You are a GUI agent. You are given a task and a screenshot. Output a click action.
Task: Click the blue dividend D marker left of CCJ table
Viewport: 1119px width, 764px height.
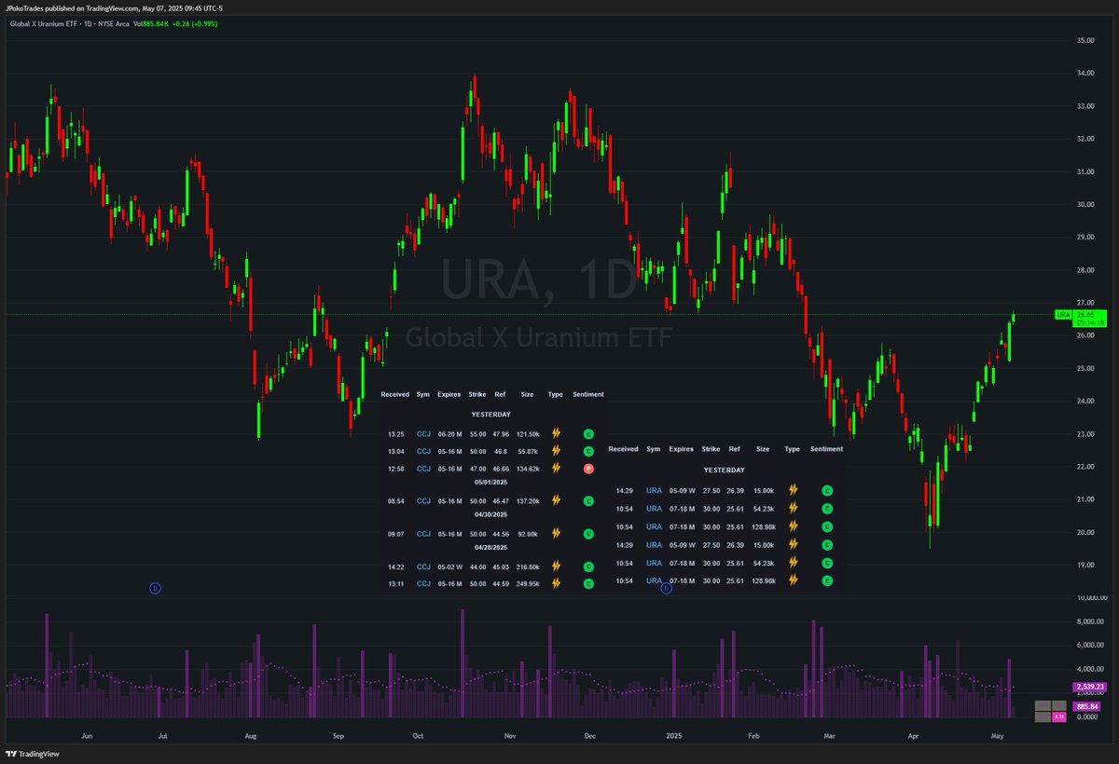(x=156, y=588)
